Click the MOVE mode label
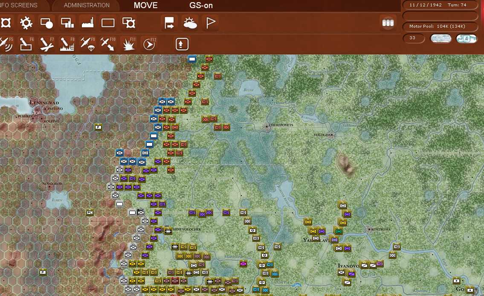The height and width of the screenshot is (296, 484). (x=146, y=5)
